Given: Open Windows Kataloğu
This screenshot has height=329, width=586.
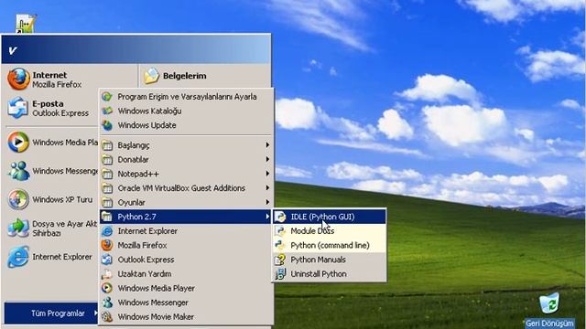Looking at the screenshot, I should pos(187,111).
